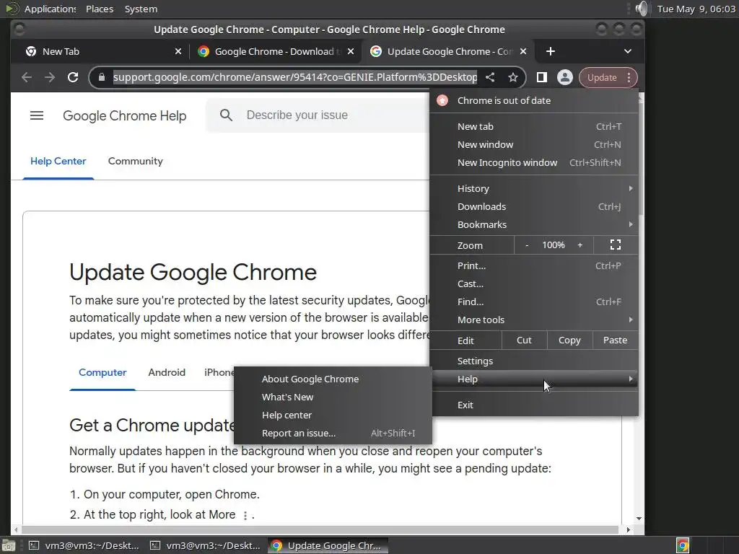739x554 pixels.
Task: Click the search magnifier icon
Action: pyautogui.click(x=226, y=115)
